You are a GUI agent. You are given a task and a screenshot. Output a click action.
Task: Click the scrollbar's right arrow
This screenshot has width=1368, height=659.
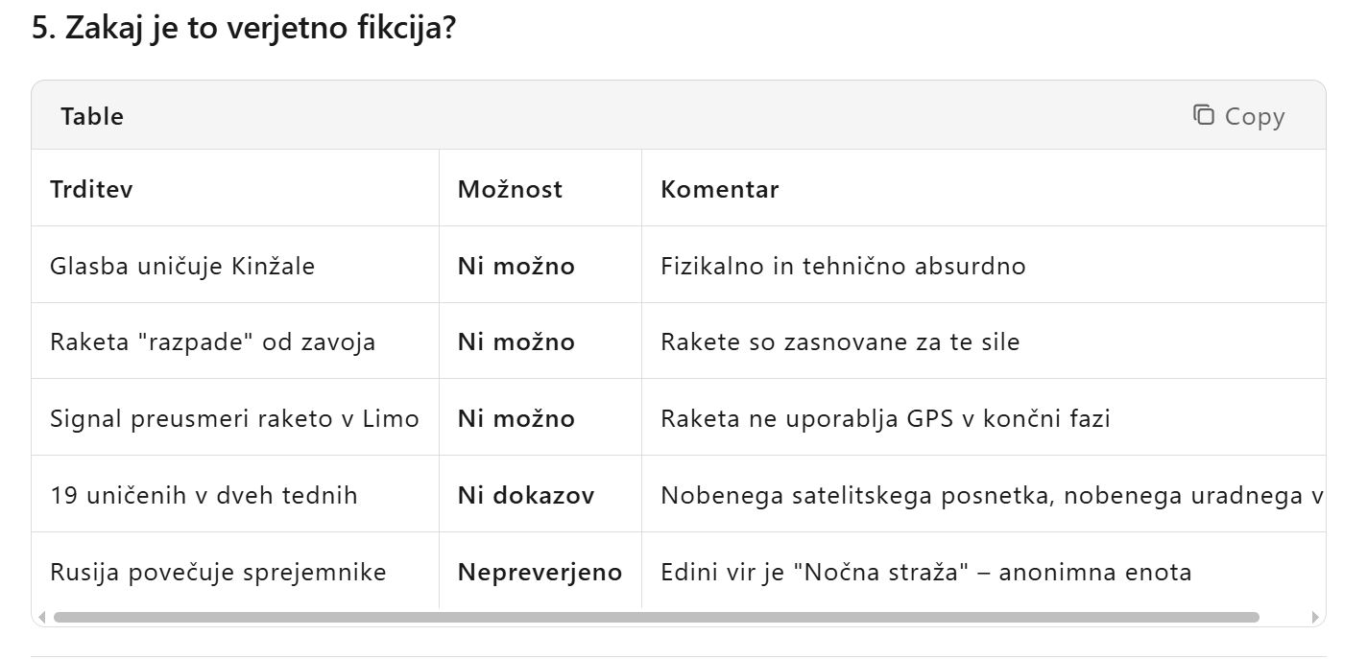point(1314,617)
